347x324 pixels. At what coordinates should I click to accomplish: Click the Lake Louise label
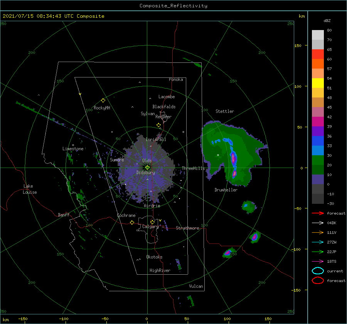pos(30,189)
